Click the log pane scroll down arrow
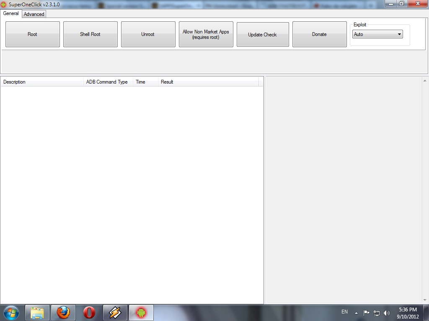This screenshot has height=321, width=429. coord(425,300)
